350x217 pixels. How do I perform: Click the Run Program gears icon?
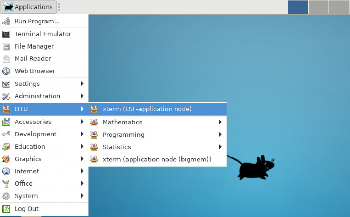7,21
